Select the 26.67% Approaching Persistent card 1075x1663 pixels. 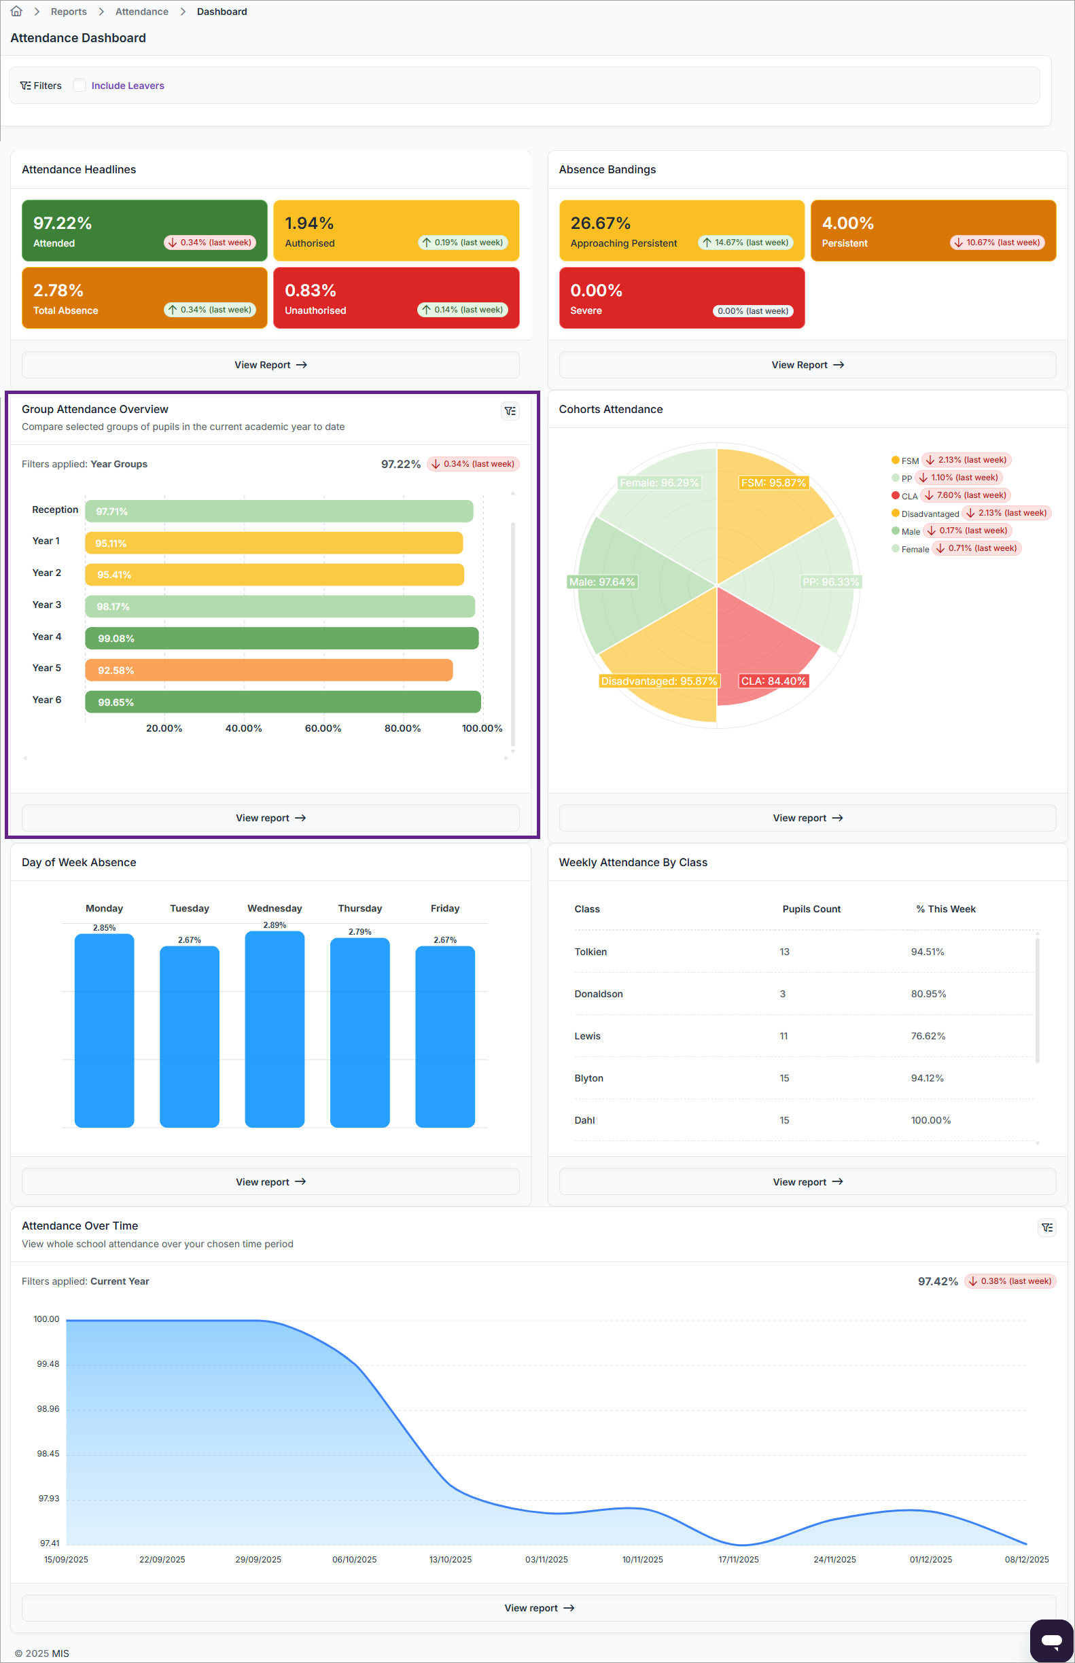[x=682, y=231]
